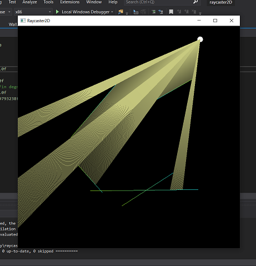Viewport: 256px width, 266px height.
Task: Click comment out selected lines icon
Action: (153, 12)
